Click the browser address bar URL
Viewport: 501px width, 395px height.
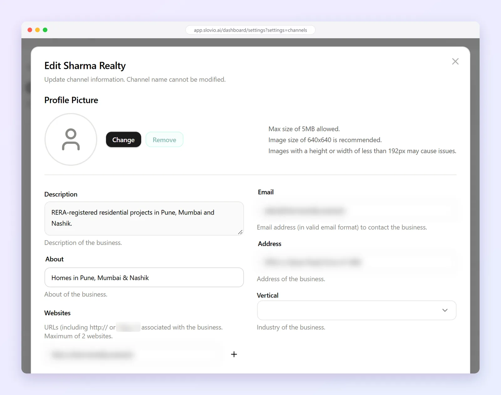pyautogui.click(x=250, y=30)
